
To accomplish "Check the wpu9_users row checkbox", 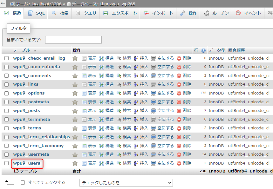I will point(6,163).
